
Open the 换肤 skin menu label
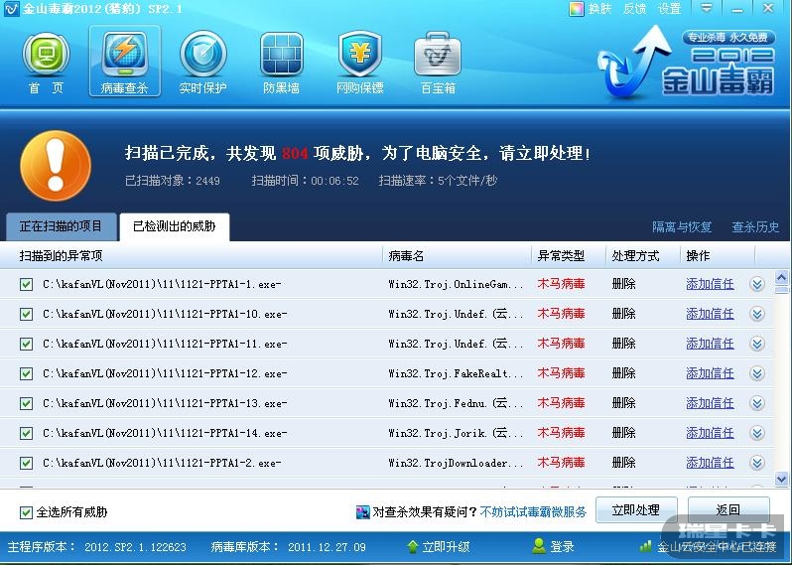(x=599, y=9)
